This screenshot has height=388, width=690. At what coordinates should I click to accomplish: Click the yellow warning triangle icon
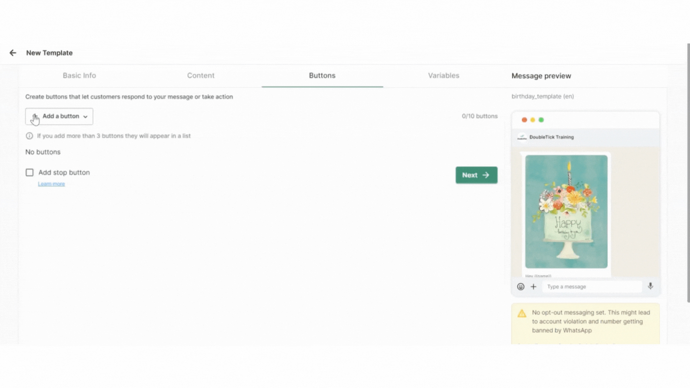pyautogui.click(x=522, y=313)
